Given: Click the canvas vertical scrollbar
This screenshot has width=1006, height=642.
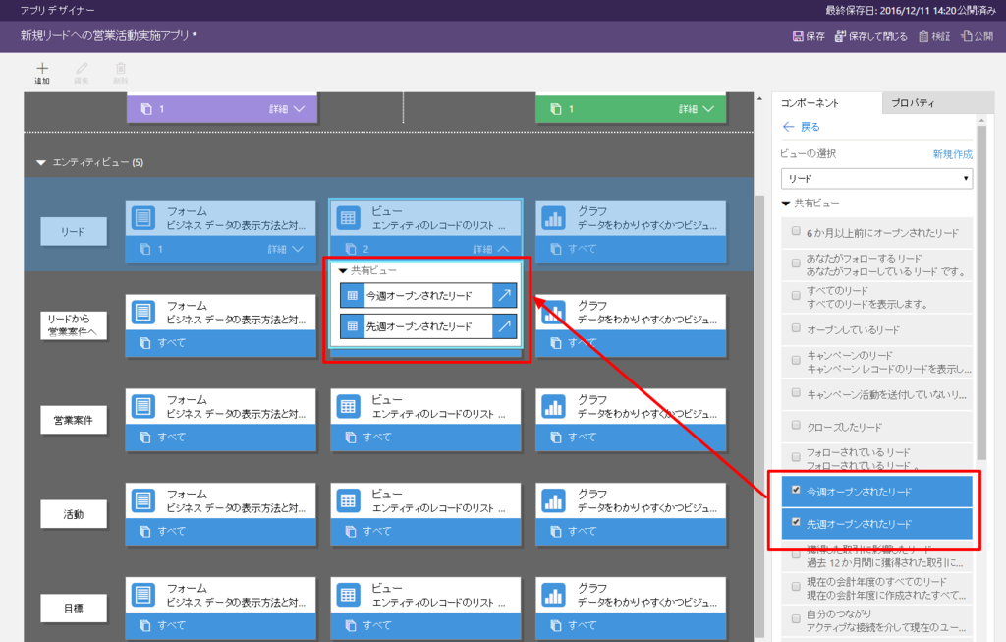Looking at the screenshot, I should (x=759, y=417).
